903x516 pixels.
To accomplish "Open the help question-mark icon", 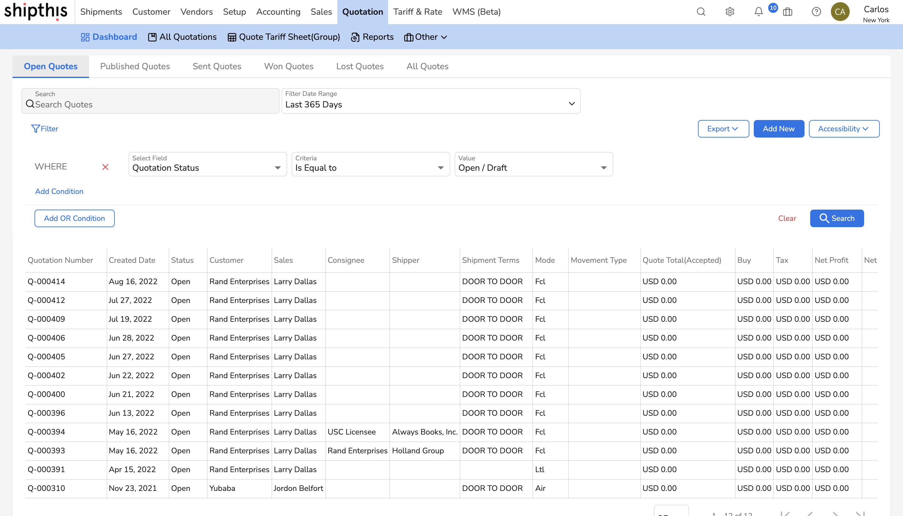I will pos(816,12).
